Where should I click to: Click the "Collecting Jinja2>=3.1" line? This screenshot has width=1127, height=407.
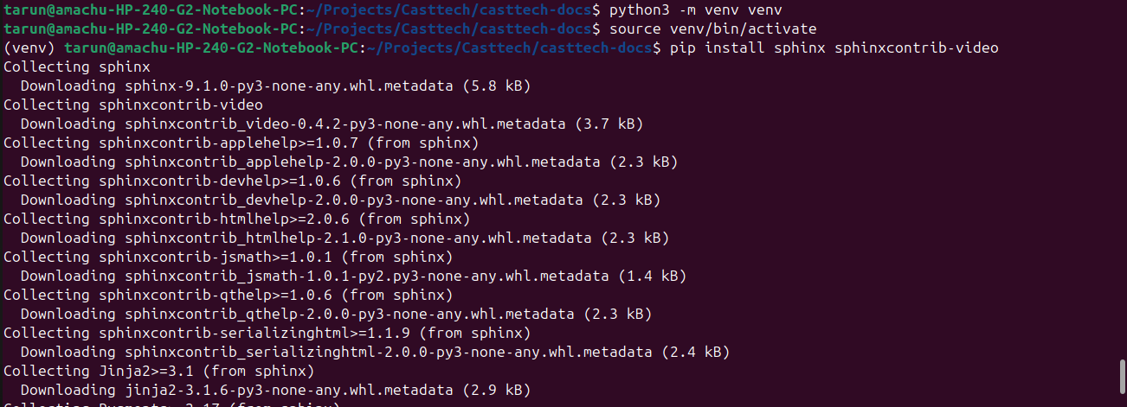tap(158, 371)
